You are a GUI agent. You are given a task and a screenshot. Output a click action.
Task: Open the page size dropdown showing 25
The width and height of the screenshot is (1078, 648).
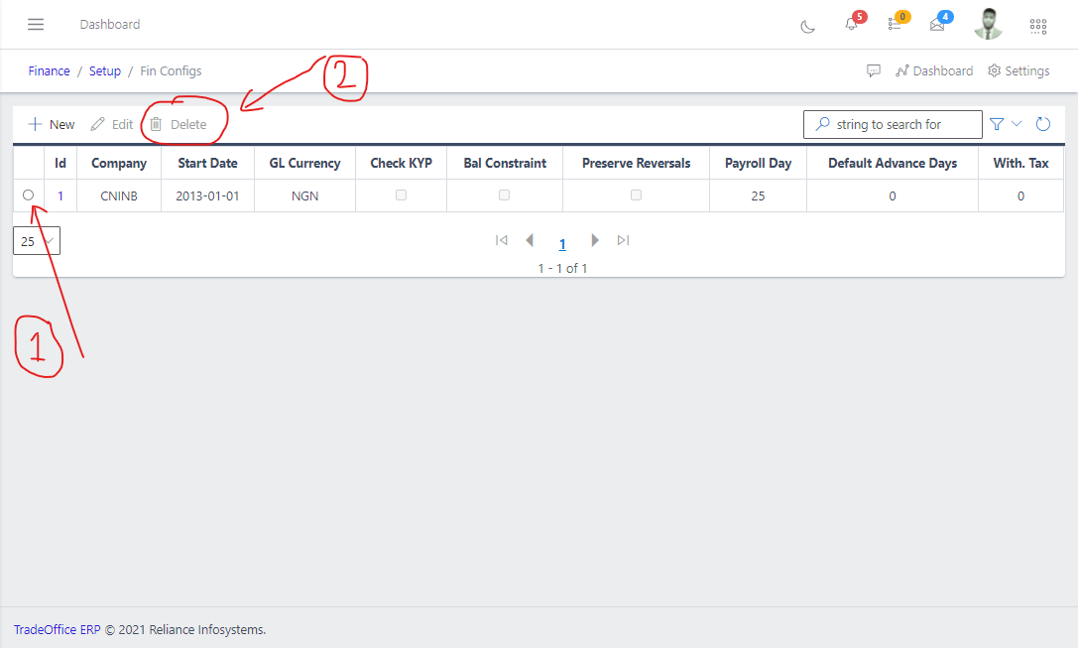click(36, 240)
